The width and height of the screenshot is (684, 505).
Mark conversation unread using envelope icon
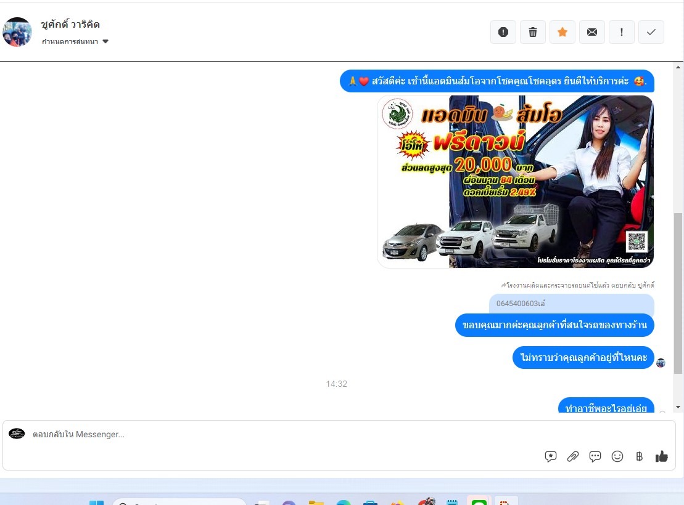tap(592, 32)
